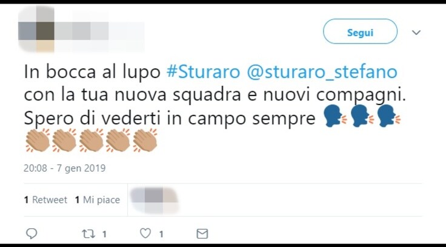446x247 pixels.
Task: Click the Segui follow button
Action: click(360, 31)
